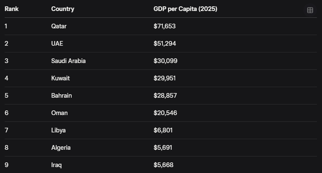Select the Qatar country cell
This screenshot has height=173, width=322.
click(59, 26)
